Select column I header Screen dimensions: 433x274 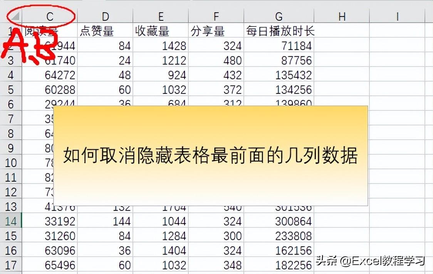[x=397, y=16]
